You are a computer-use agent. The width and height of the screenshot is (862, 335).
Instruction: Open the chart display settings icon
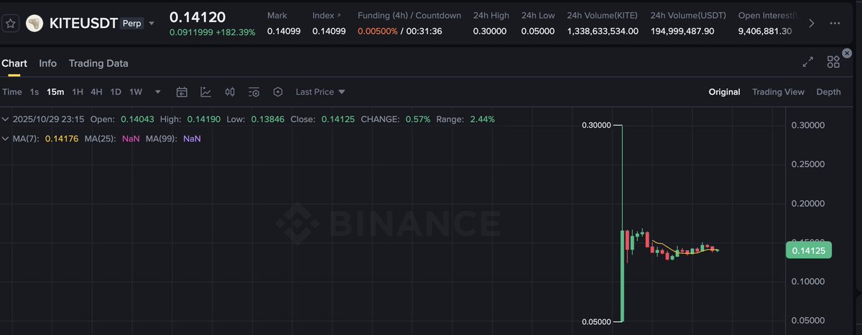tap(254, 92)
